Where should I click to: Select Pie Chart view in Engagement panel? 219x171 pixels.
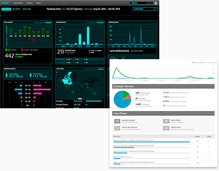[91, 22]
